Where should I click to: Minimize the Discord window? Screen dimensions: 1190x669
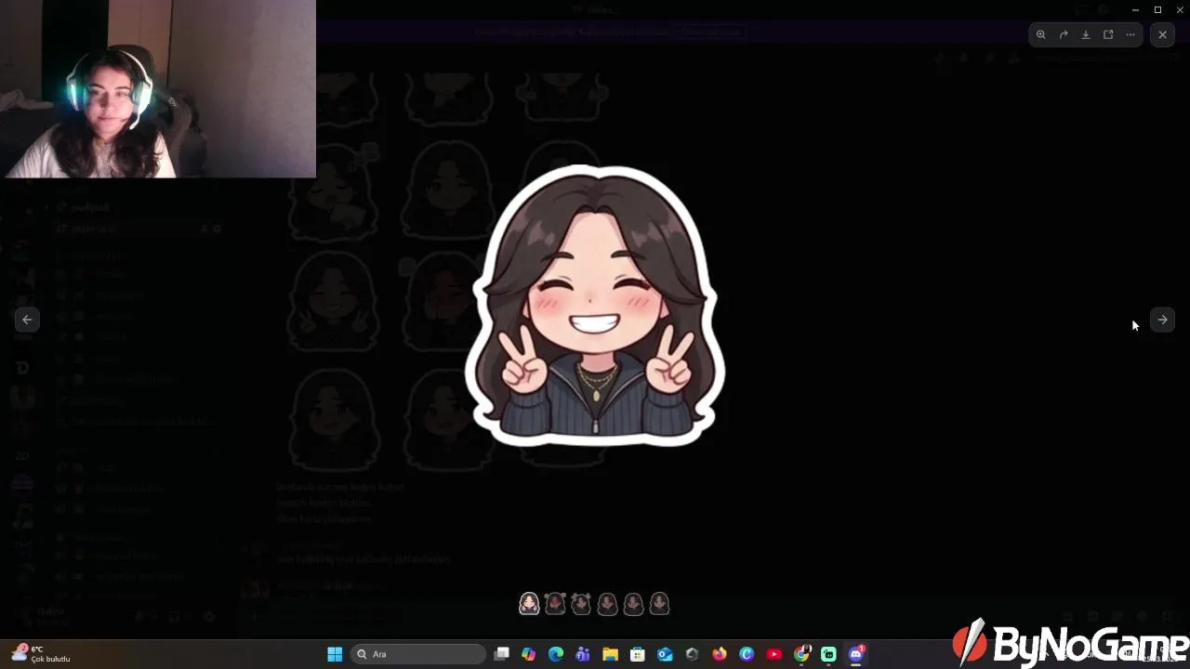tap(1135, 9)
